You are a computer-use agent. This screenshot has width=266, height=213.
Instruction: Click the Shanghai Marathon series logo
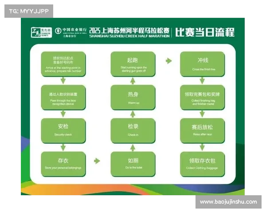(41, 32)
